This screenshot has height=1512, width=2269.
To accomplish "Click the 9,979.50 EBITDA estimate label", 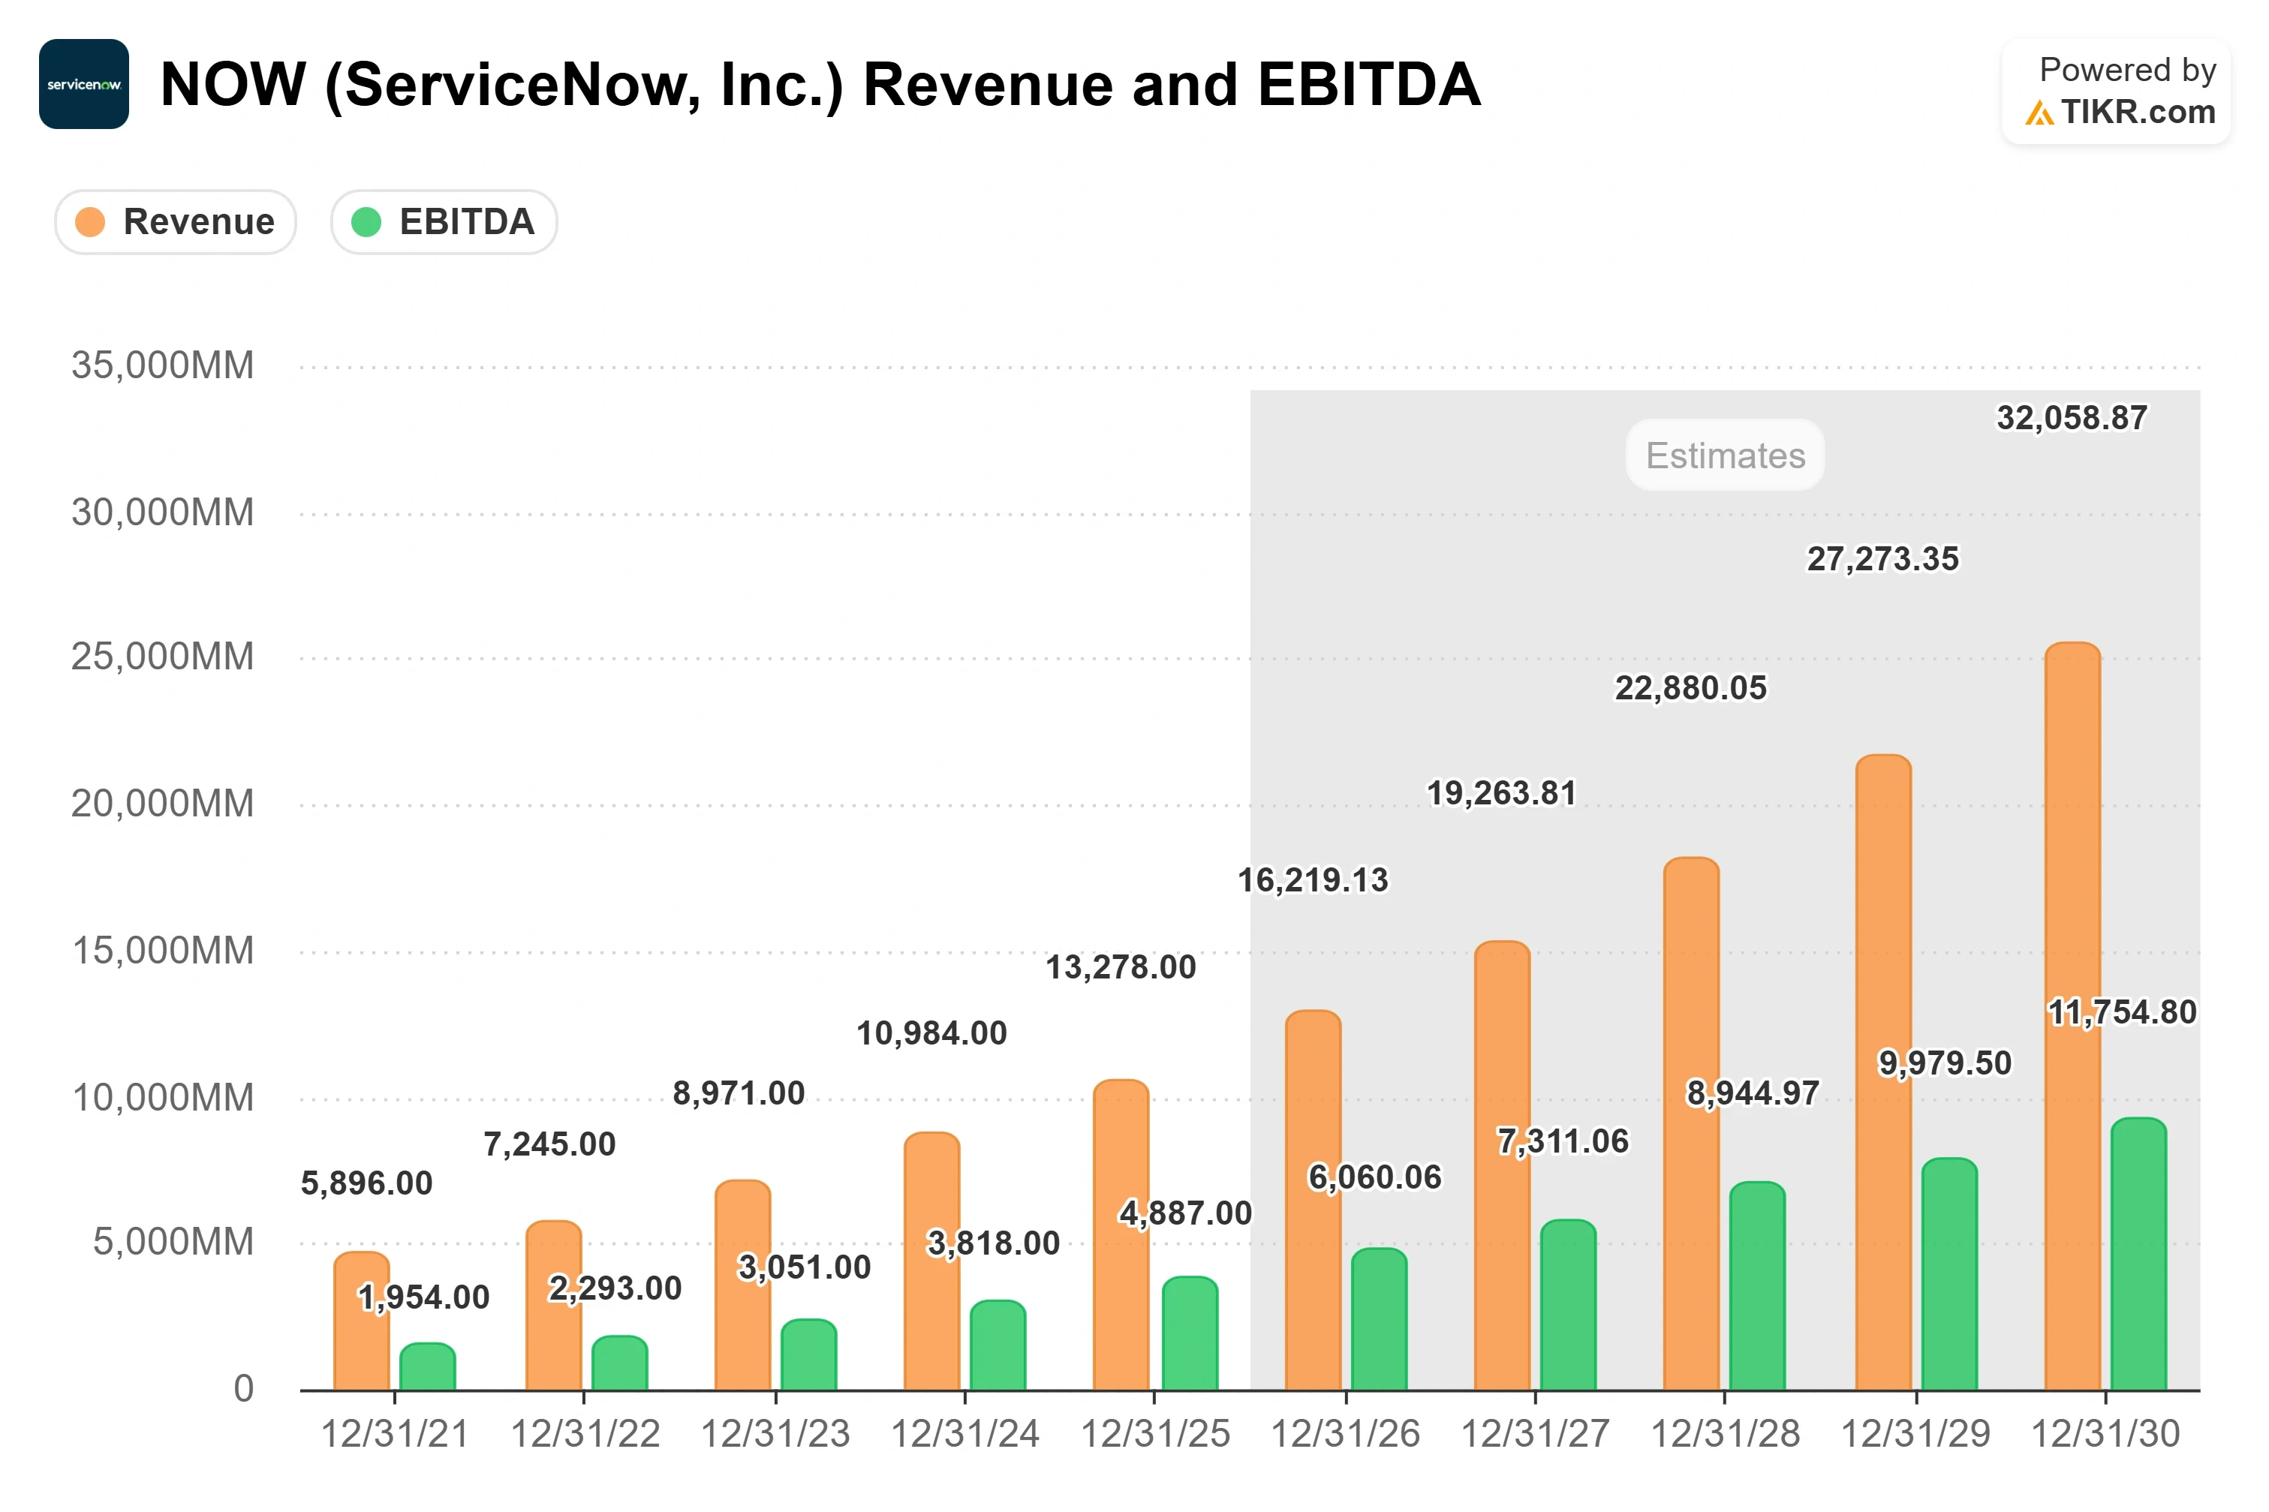I will (1945, 1063).
